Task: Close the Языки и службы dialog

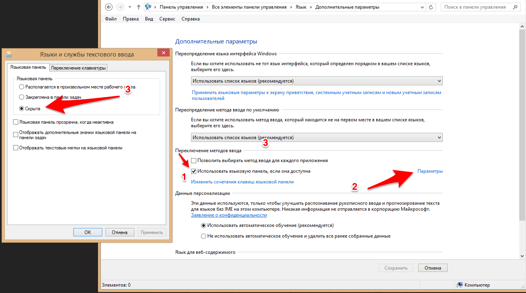Action: tap(164, 53)
